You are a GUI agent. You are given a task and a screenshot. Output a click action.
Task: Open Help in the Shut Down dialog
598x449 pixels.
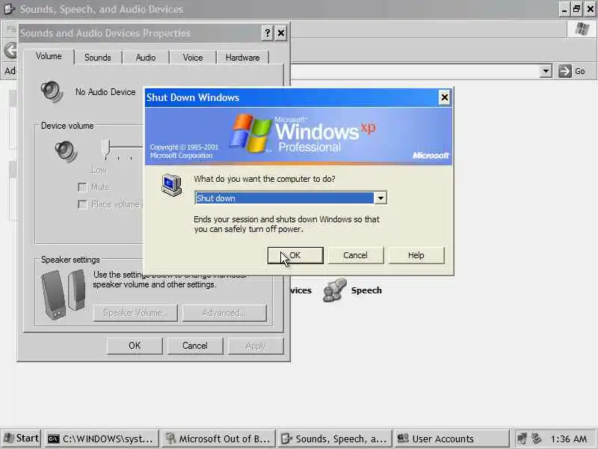[x=416, y=255]
